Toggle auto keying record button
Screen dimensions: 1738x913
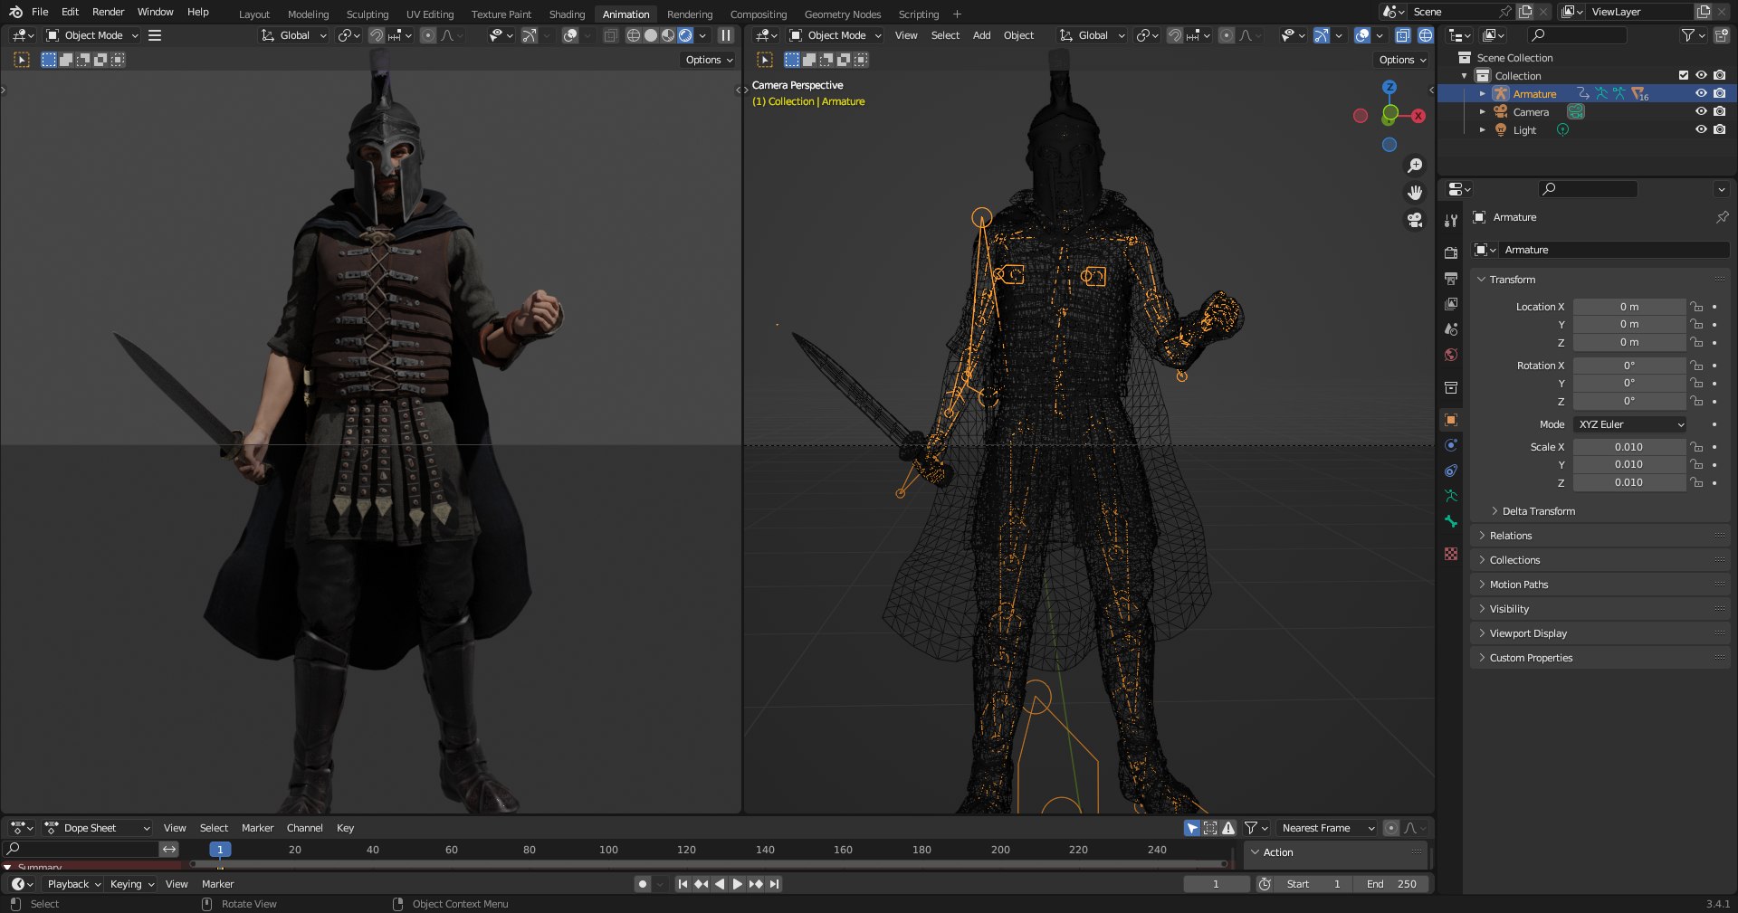[x=642, y=884]
